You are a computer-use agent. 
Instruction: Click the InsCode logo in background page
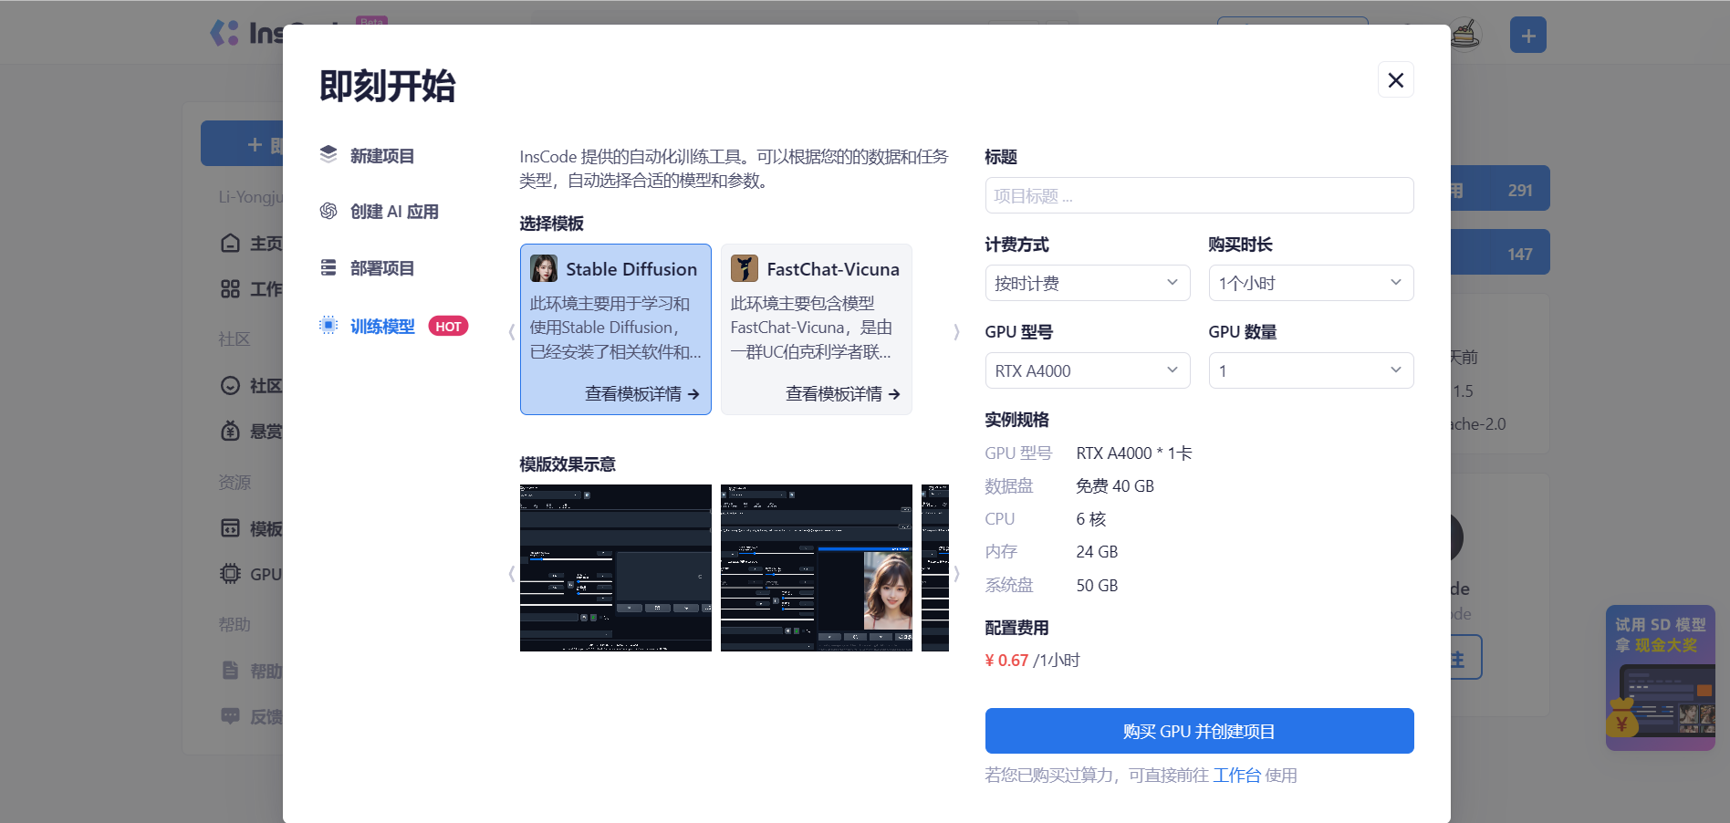(x=246, y=33)
